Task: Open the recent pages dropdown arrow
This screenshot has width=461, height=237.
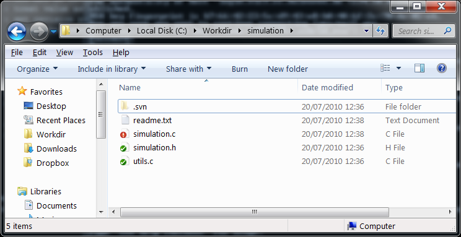Action: click(x=53, y=32)
